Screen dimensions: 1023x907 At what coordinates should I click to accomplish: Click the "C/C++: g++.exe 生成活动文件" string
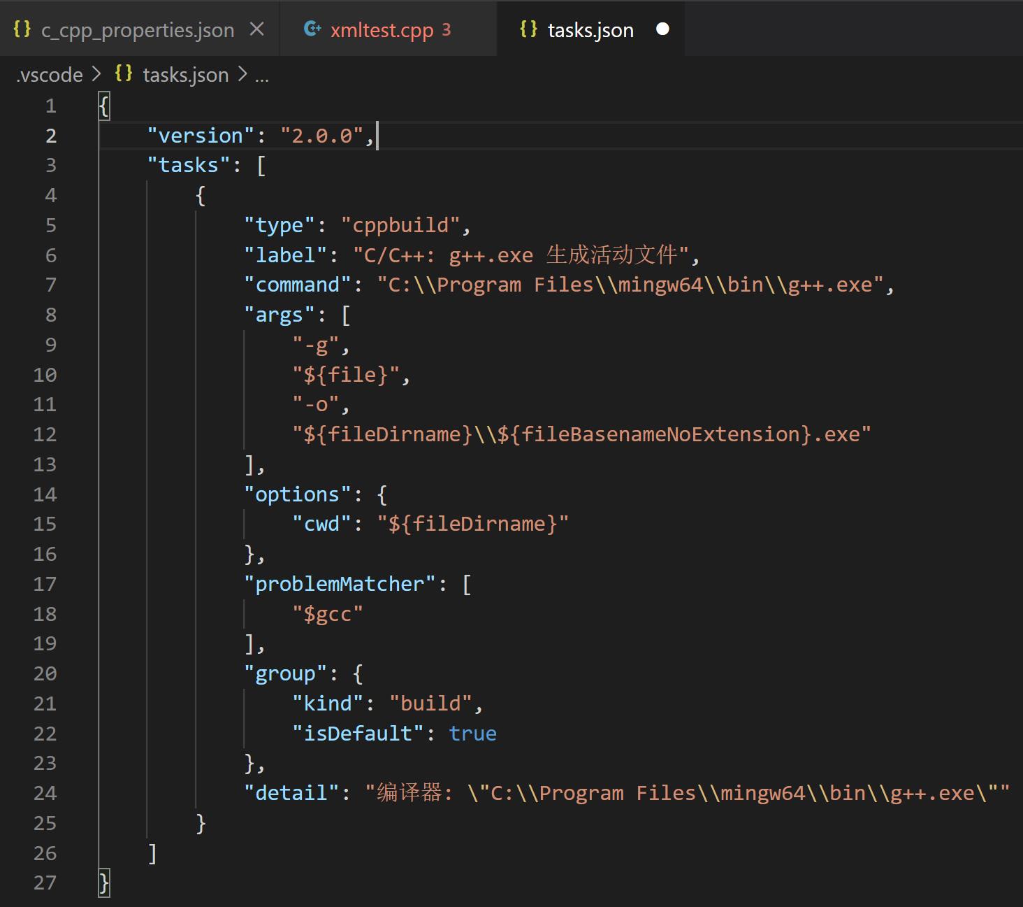pyautogui.click(x=521, y=255)
